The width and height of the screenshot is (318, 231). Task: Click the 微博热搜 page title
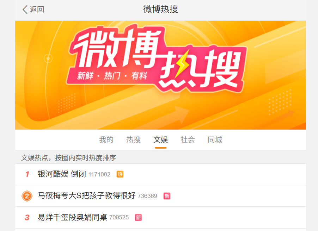(x=161, y=9)
